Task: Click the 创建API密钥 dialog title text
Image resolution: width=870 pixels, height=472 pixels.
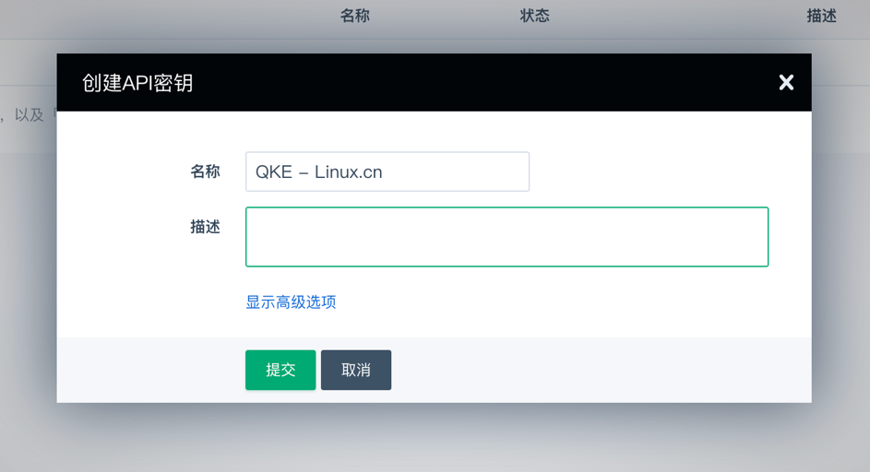Action: (x=137, y=83)
